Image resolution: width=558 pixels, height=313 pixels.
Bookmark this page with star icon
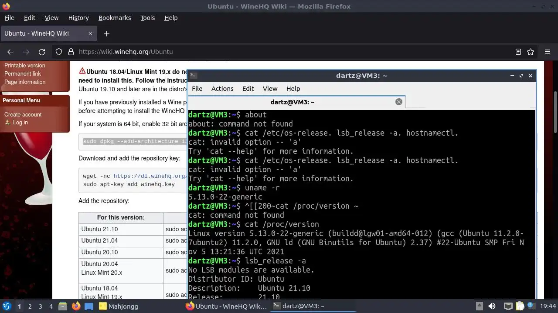[x=531, y=52]
